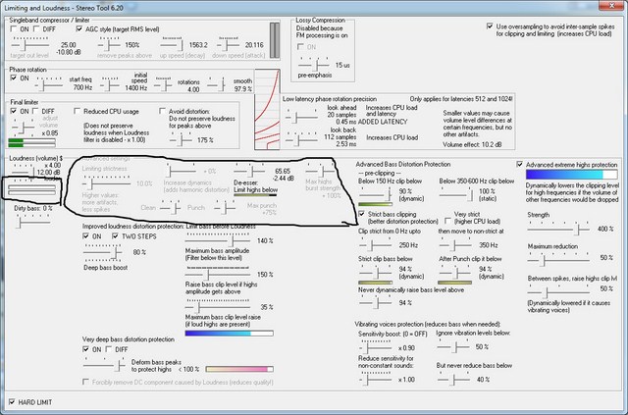628x415 pixels.
Task: Click the Limit bass before Loudness slider
Action: [x=218, y=239]
